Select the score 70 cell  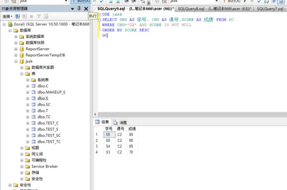133,152
